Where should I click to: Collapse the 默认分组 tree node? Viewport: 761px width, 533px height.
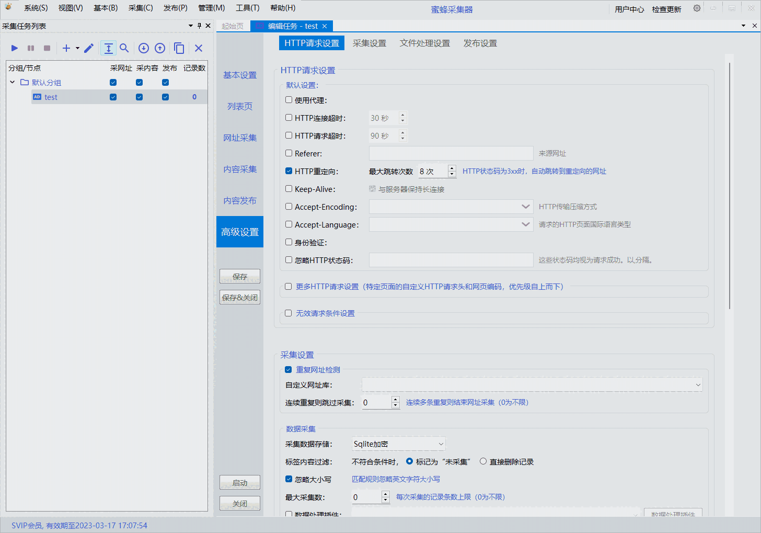[11, 82]
